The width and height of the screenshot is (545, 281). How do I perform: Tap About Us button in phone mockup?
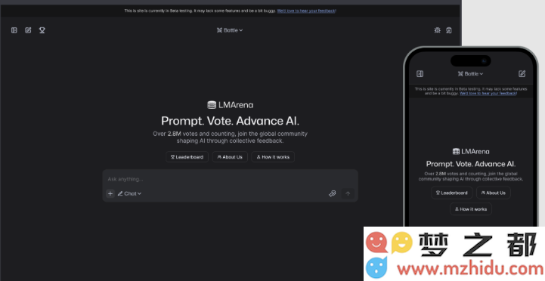493,193
